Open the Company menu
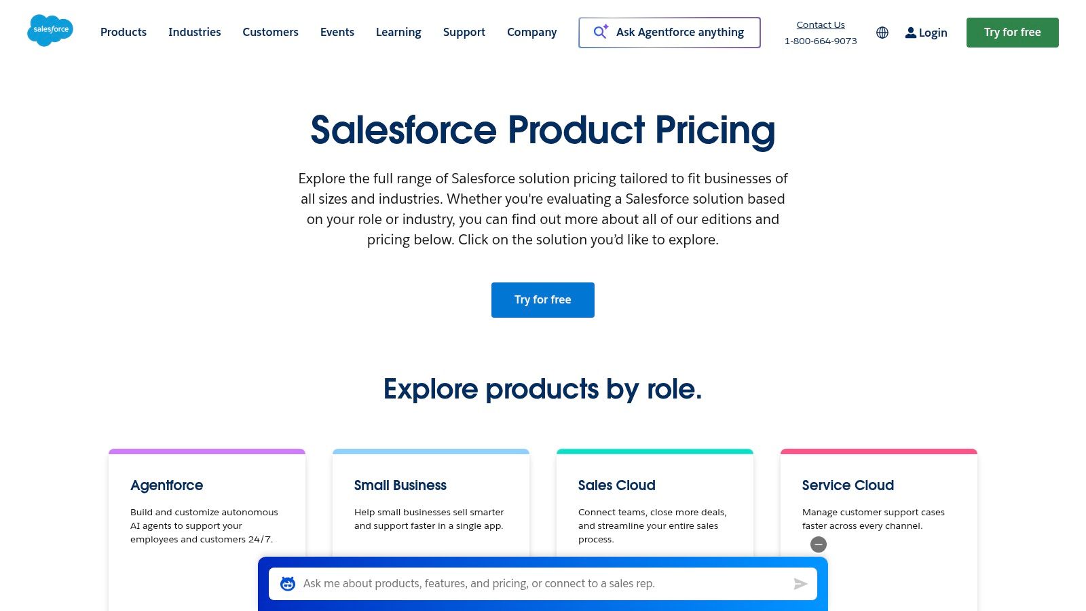The image size is (1086, 611). point(531,32)
